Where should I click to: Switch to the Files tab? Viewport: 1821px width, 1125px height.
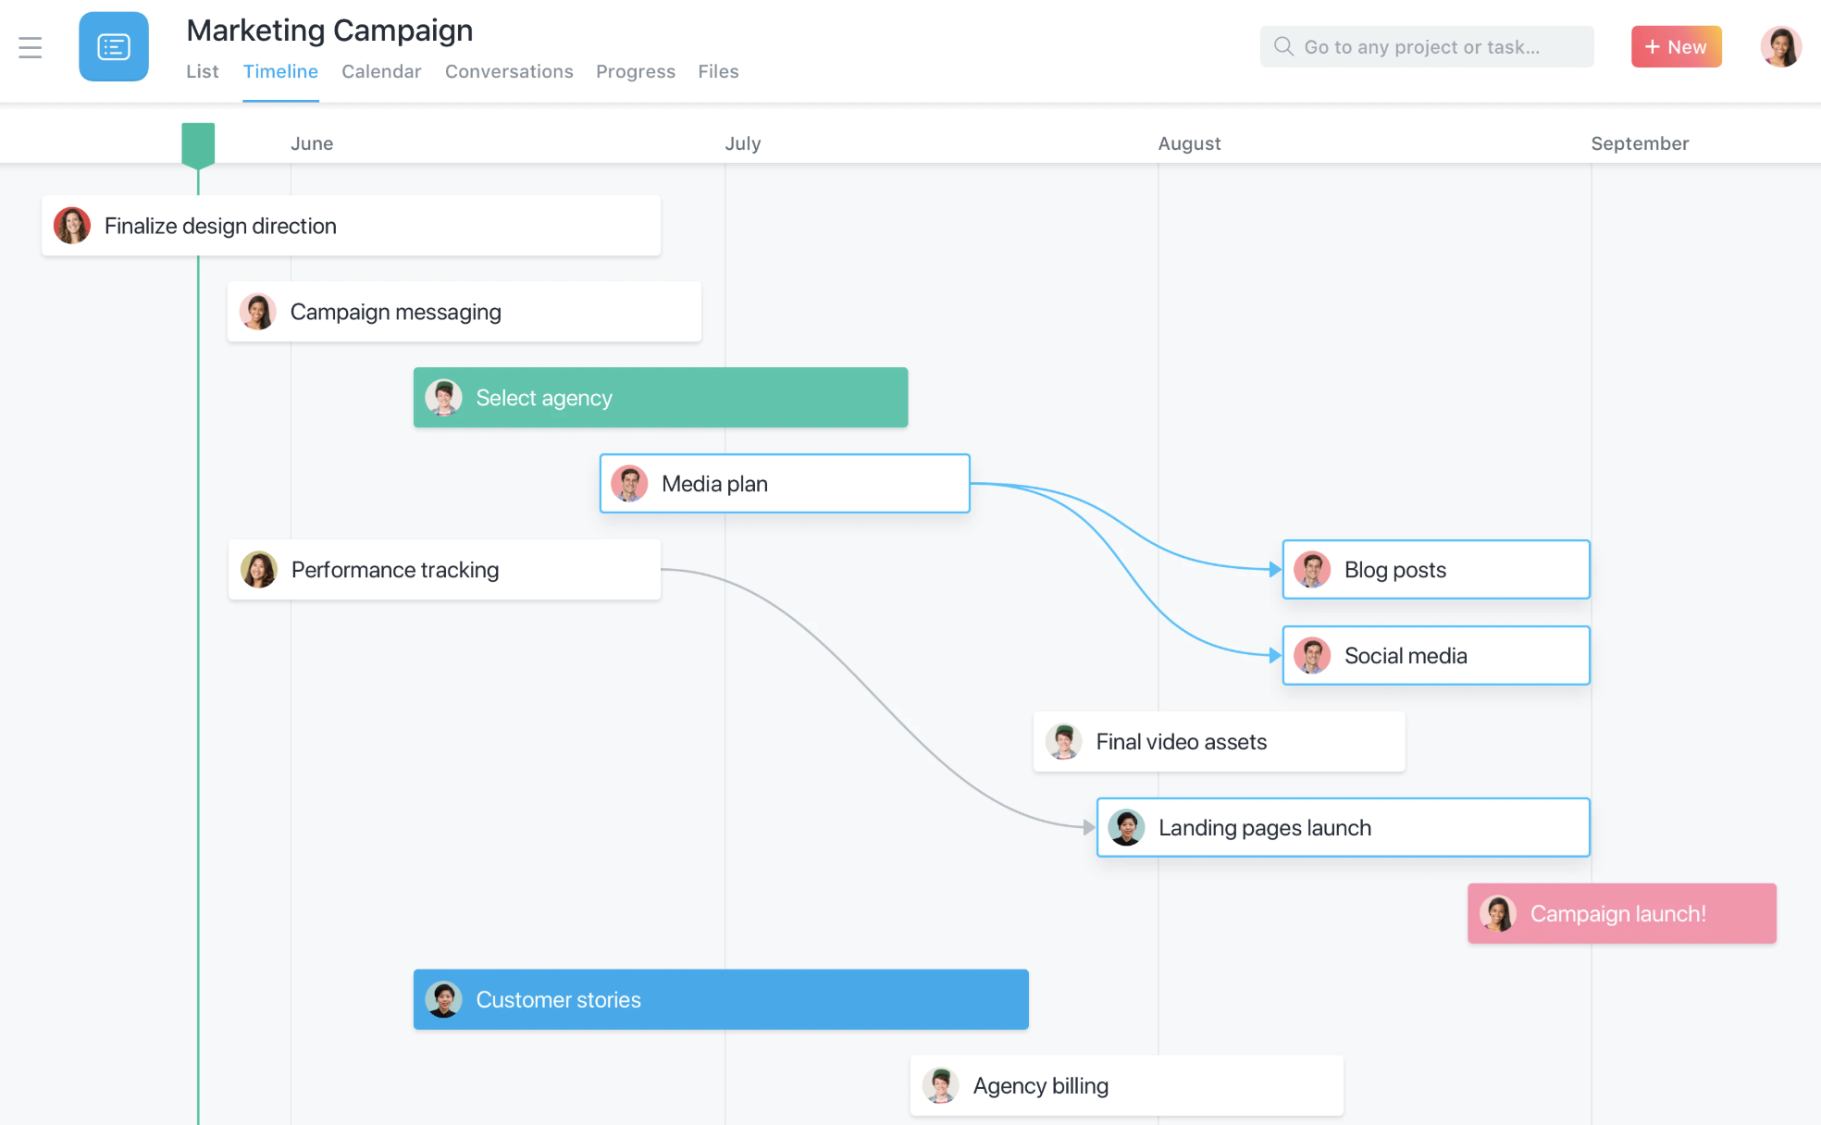(x=718, y=71)
